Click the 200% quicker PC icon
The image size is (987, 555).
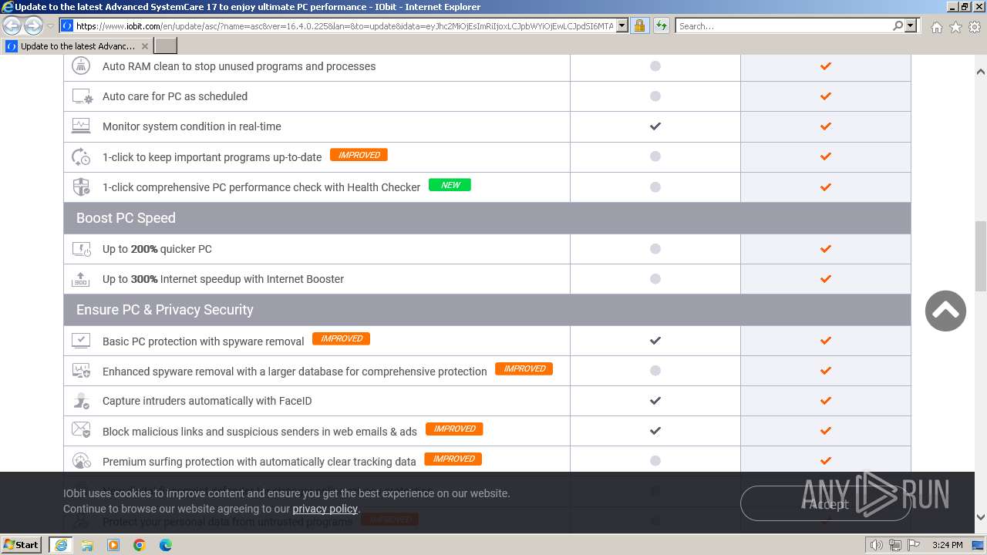tap(81, 249)
